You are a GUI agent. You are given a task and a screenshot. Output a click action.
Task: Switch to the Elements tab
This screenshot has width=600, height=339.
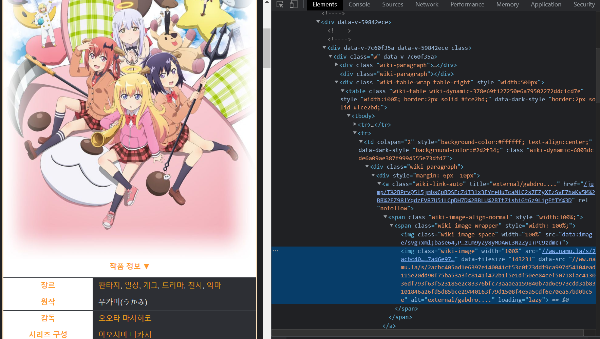point(324,4)
